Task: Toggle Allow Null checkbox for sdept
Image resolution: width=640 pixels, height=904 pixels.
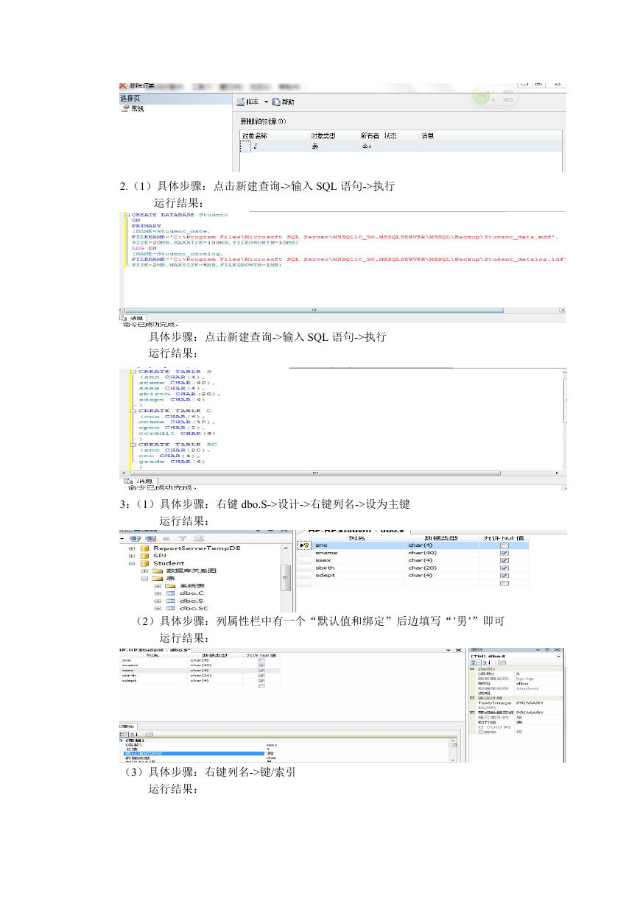Action: coord(504,575)
